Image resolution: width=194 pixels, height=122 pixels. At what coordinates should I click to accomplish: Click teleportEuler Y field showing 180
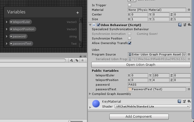point(161,75)
